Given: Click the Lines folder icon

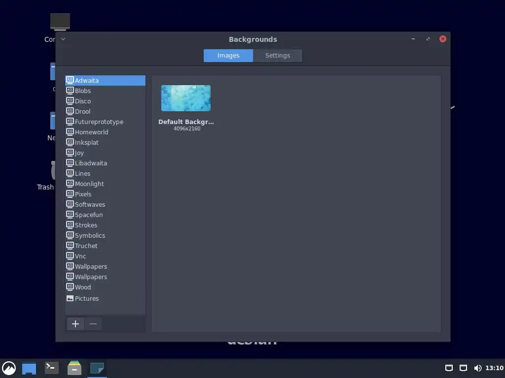Looking at the screenshot, I should (70, 173).
